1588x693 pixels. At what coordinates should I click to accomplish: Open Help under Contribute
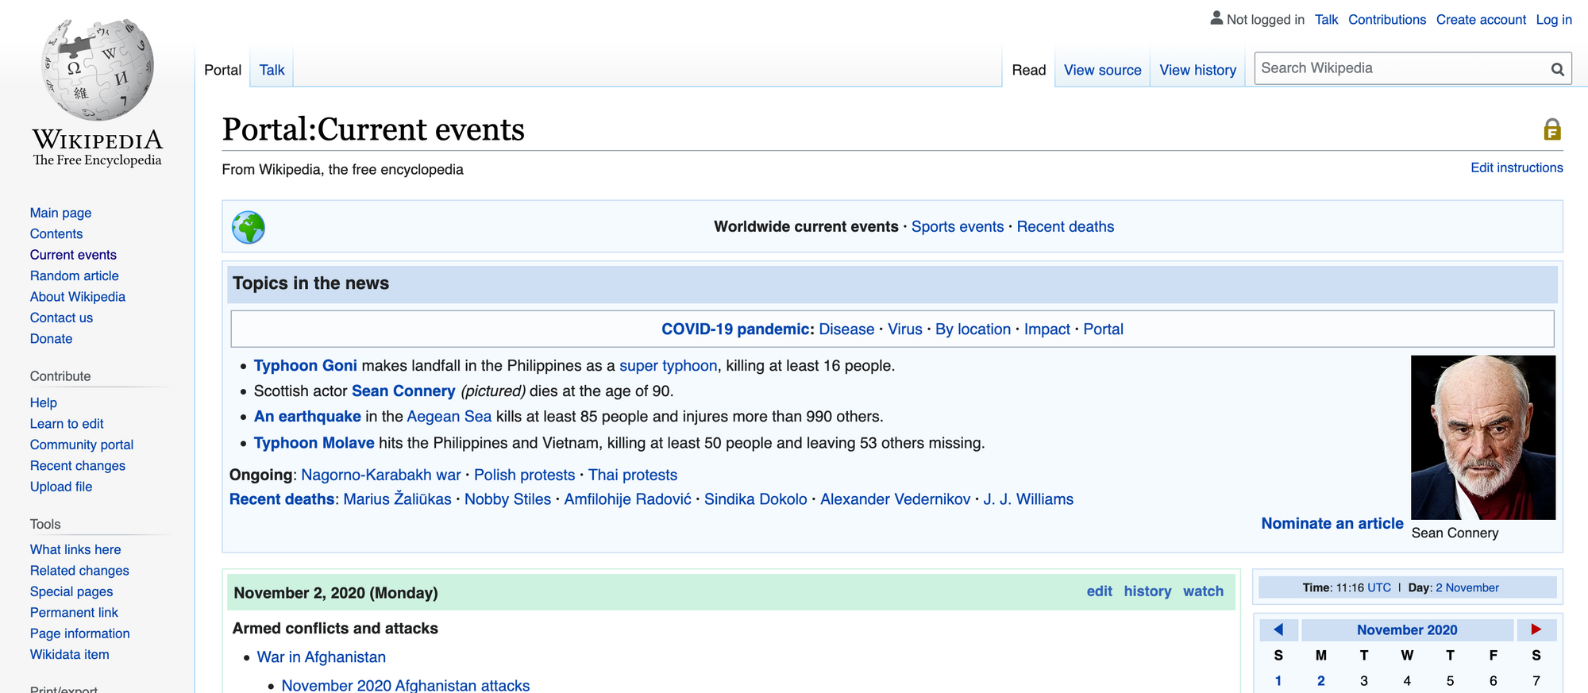44,402
